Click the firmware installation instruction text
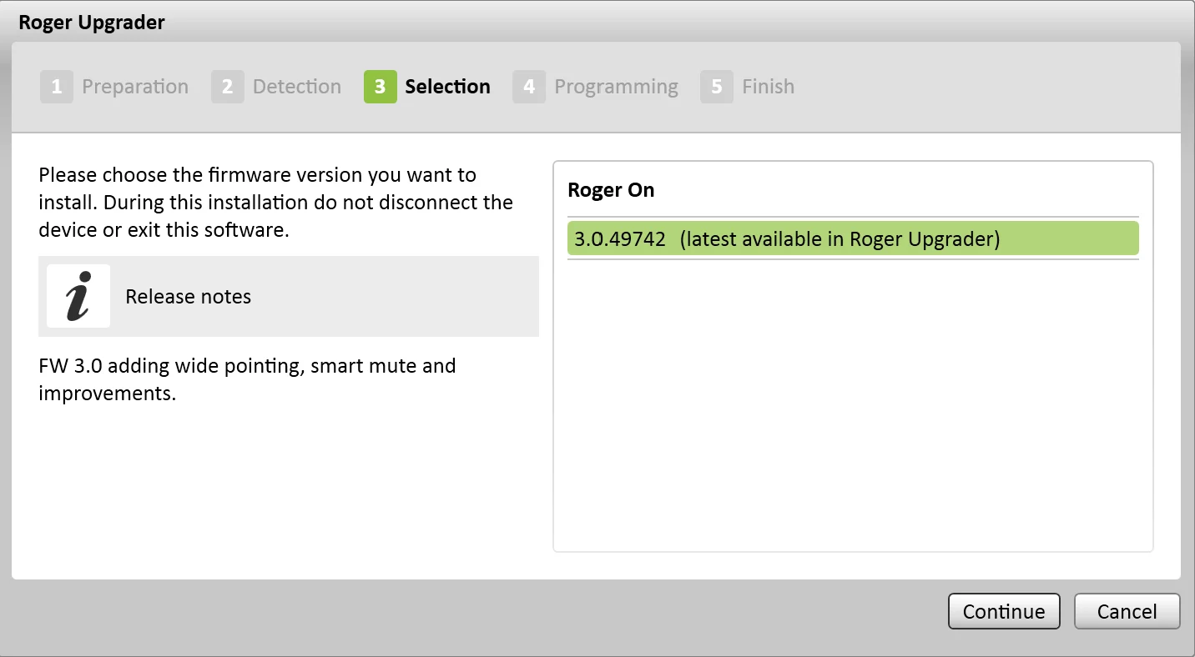The image size is (1195, 657). [276, 203]
